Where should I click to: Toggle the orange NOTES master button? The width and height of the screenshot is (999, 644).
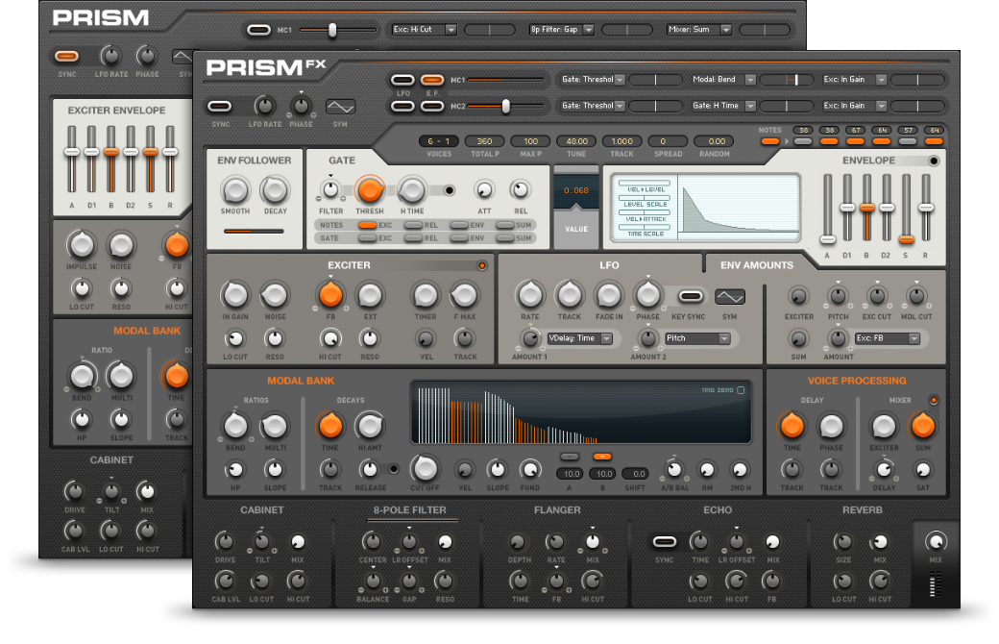[769, 141]
